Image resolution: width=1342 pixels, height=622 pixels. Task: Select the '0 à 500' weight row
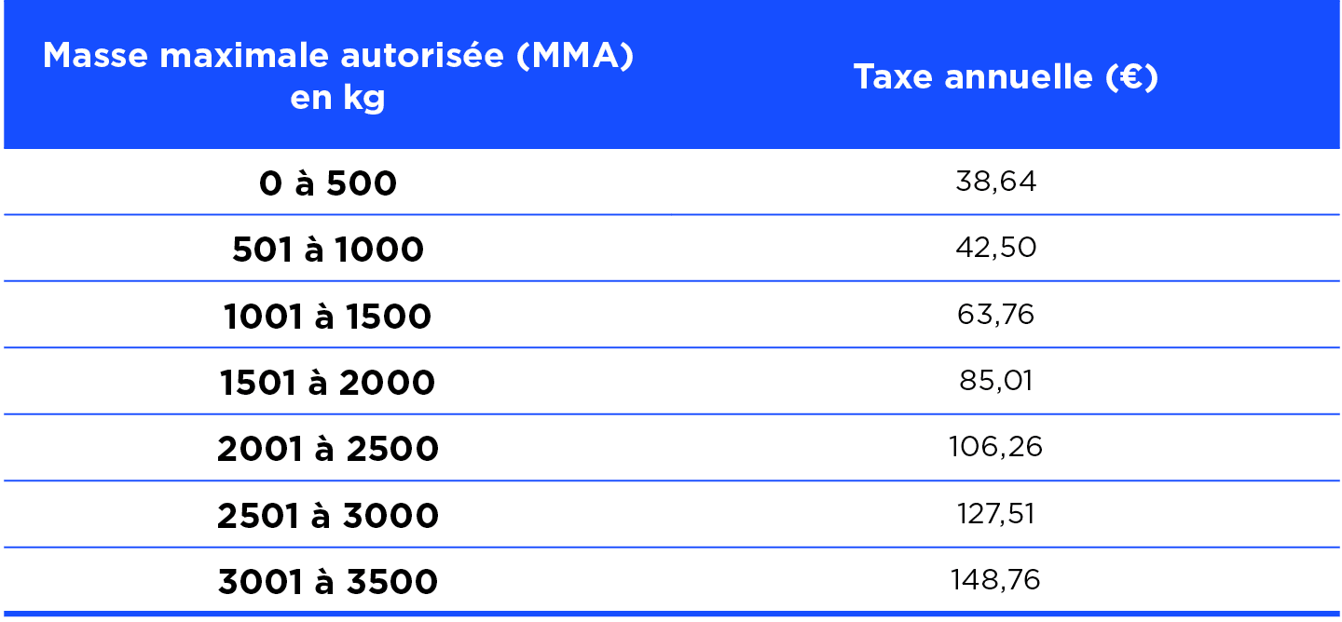[x=328, y=184]
